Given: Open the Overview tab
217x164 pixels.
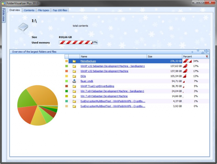Looking at the screenshot, I should tap(15, 10).
